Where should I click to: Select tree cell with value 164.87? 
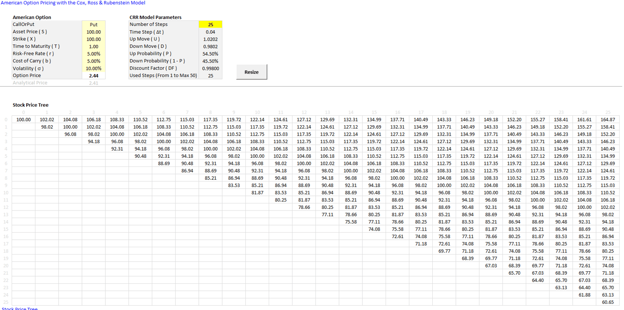608,120
